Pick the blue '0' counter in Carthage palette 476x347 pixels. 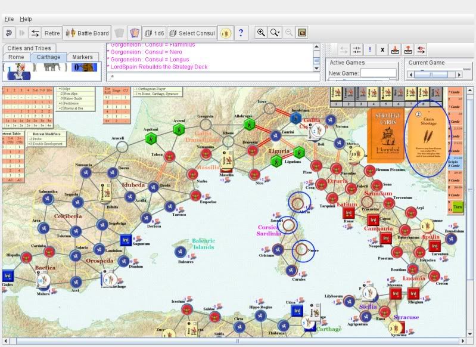85,67
